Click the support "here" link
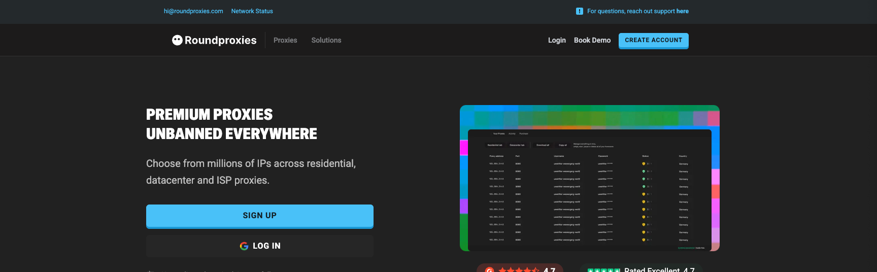The image size is (877, 272). (x=683, y=11)
